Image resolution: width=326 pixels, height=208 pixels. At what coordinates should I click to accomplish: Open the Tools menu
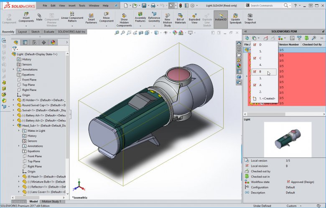click(x=82, y=5)
